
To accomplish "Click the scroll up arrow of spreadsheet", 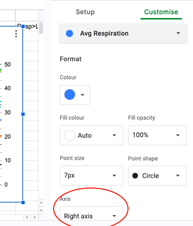I will (41, 203).
